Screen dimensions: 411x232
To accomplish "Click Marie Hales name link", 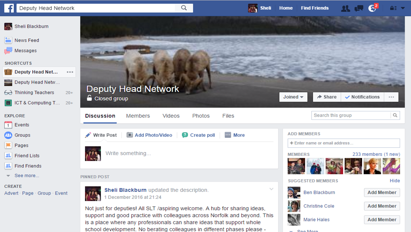I will pyautogui.click(x=316, y=220).
